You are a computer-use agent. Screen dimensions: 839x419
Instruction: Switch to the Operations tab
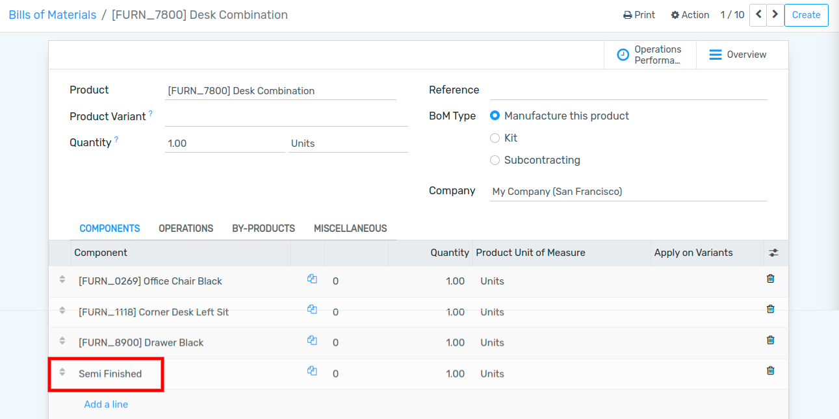coord(186,229)
